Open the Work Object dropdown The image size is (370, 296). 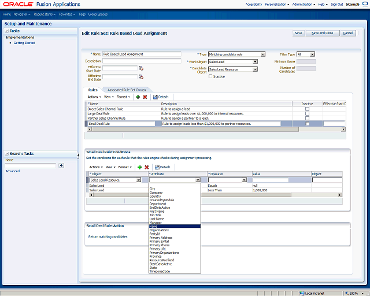pos(255,62)
